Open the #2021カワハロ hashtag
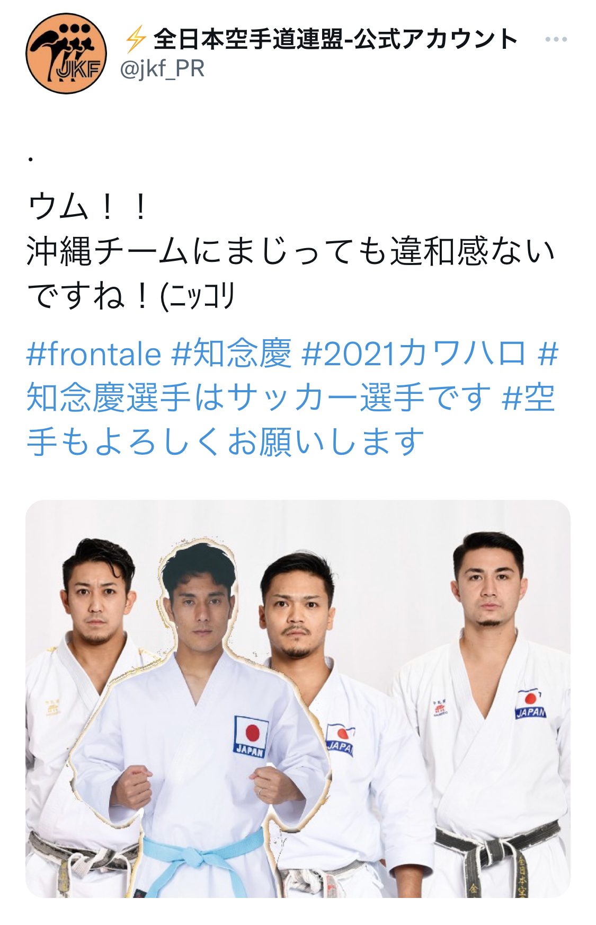596x925 pixels. [414, 354]
